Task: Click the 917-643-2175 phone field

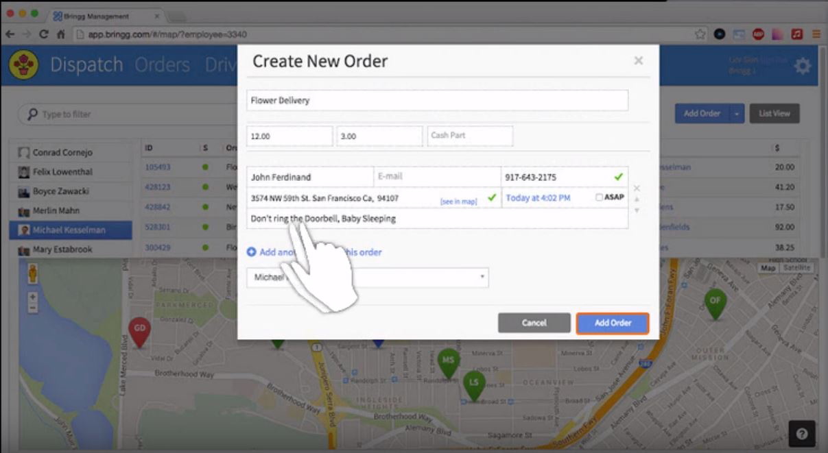Action: click(564, 177)
